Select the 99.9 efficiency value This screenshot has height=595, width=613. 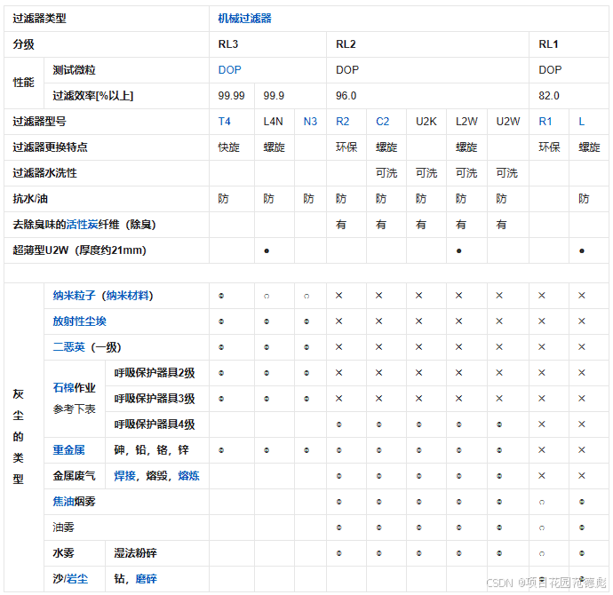[x=274, y=96]
